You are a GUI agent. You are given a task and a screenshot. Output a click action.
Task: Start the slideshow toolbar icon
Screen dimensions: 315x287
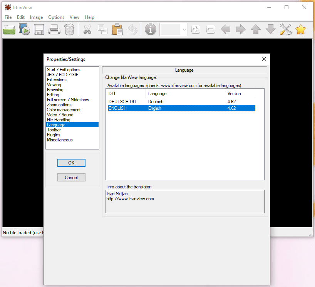coord(24,29)
